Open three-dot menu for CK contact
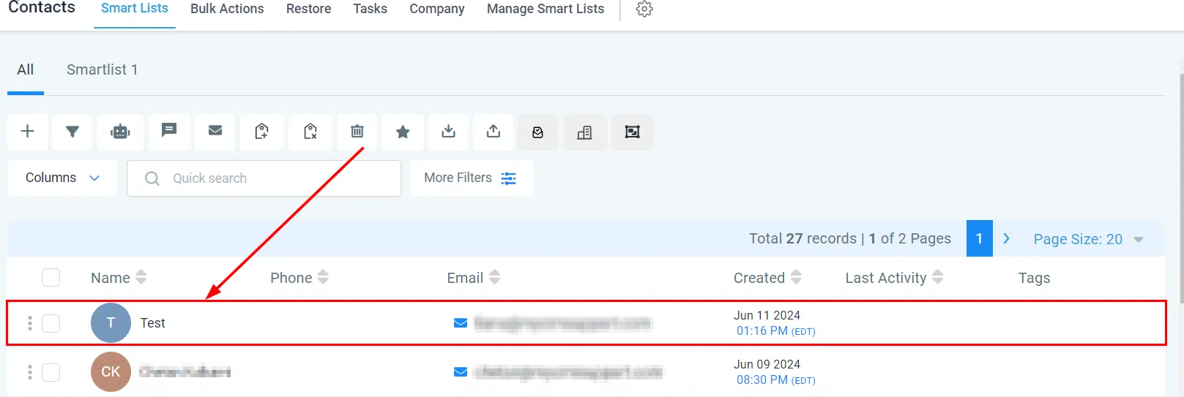The height and width of the screenshot is (397, 1184). click(x=30, y=372)
